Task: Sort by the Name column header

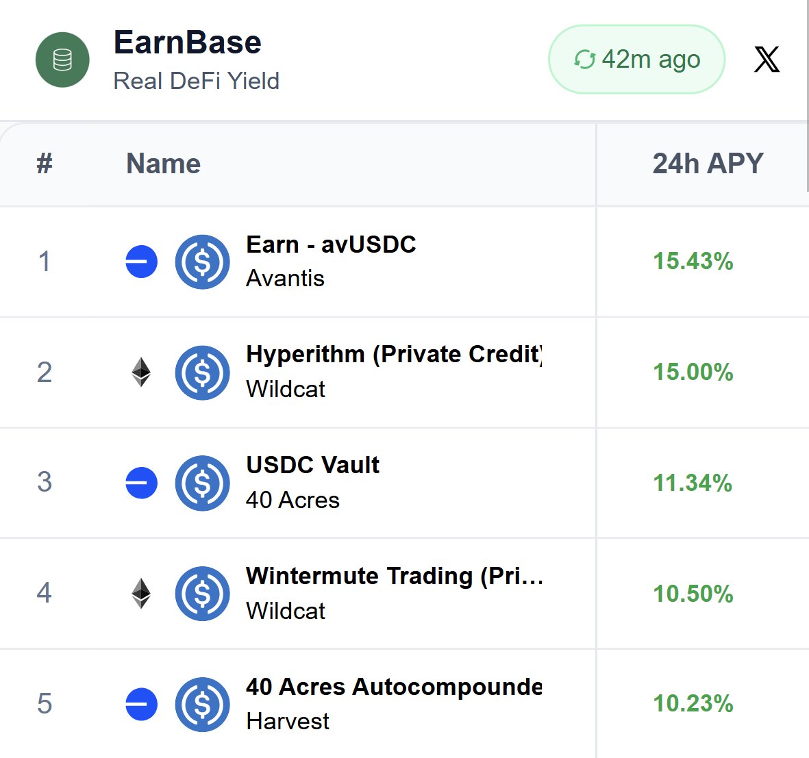Action: (164, 164)
